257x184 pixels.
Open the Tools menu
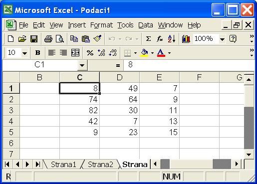pos(125,25)
